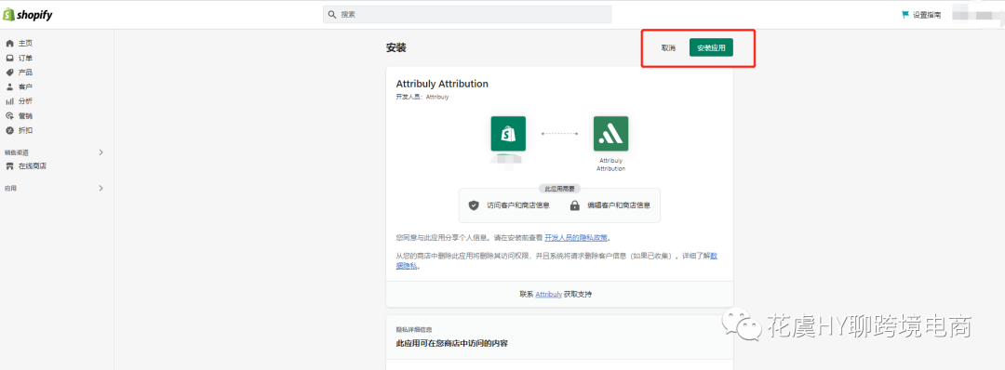1005x370 pixels.
Task: Open 在线商店 online store
Action: [x=32, y=166]
